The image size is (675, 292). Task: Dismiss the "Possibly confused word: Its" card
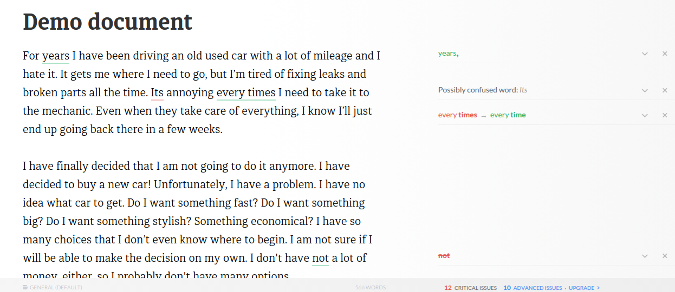click(665, 90)
